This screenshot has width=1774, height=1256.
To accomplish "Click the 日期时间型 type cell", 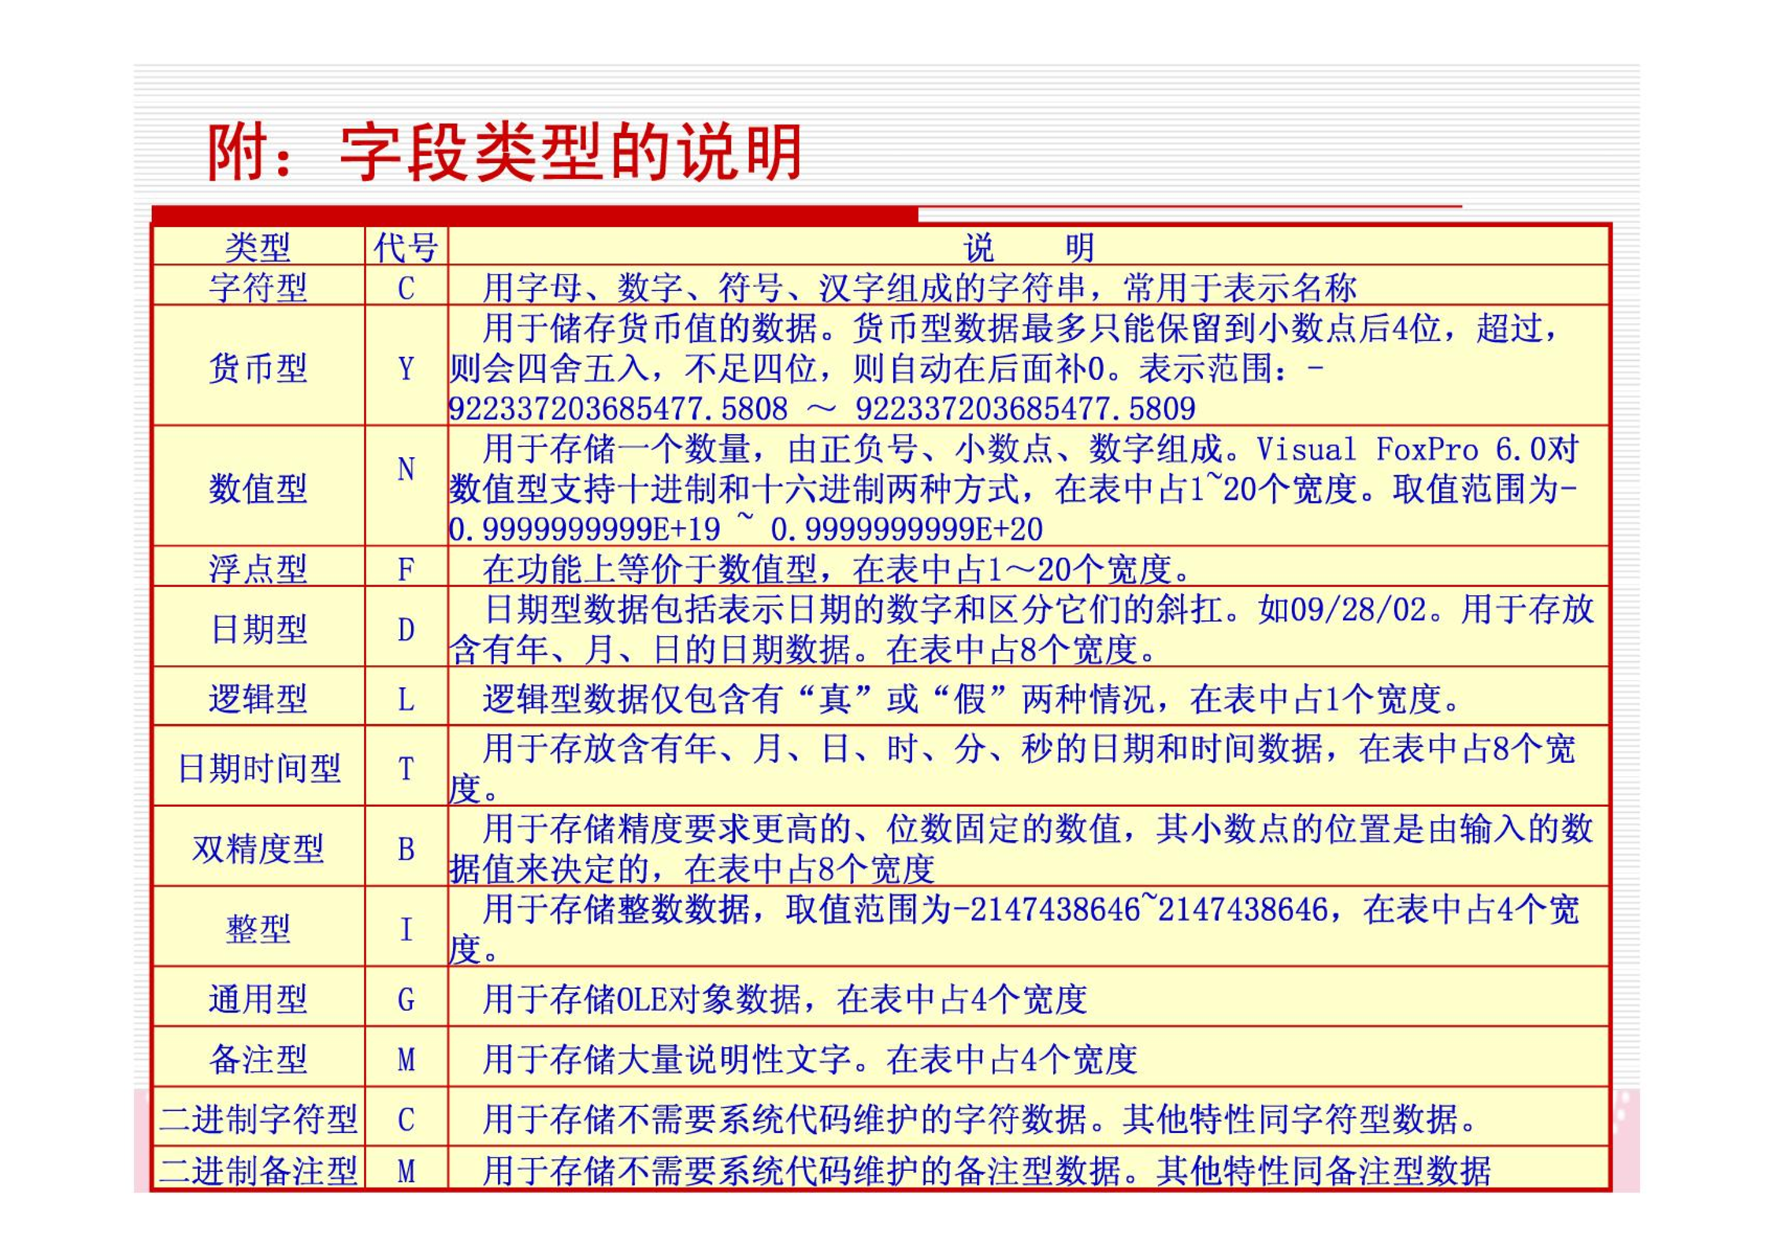I will point(259,767).
